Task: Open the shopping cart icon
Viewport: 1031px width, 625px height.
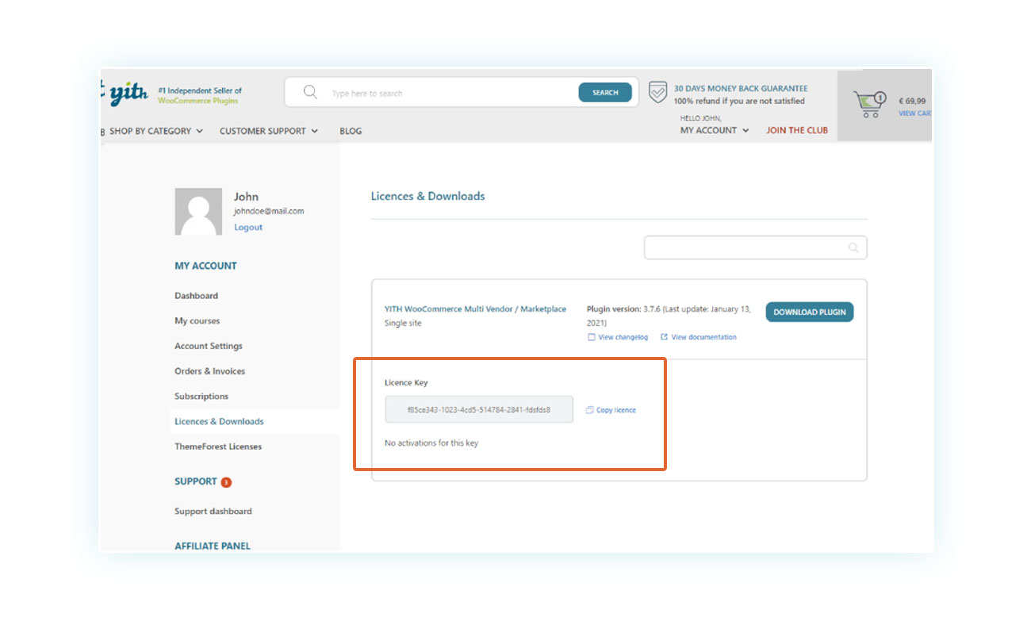Action: [x=870, y=103]
